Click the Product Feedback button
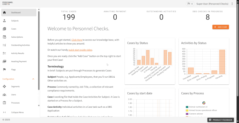239x123 pixels. (221, 120)
